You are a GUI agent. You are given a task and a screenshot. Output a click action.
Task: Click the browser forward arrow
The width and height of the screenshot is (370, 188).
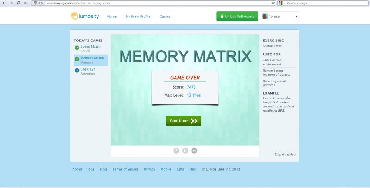[x=11, y=3]
